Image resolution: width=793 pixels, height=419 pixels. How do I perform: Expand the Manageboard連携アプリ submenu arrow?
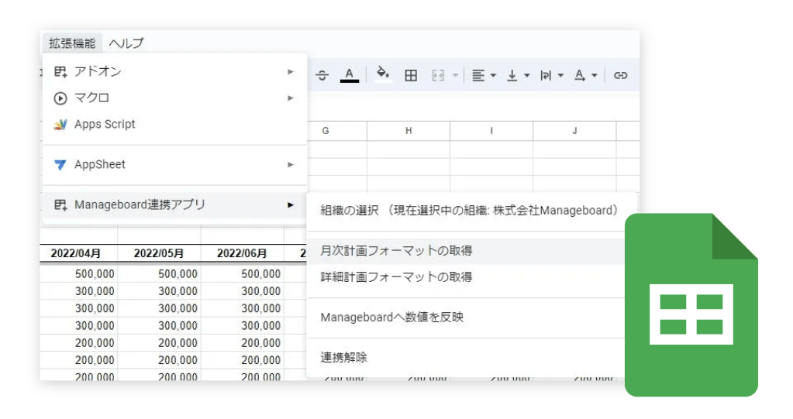[x=290, y=204]
